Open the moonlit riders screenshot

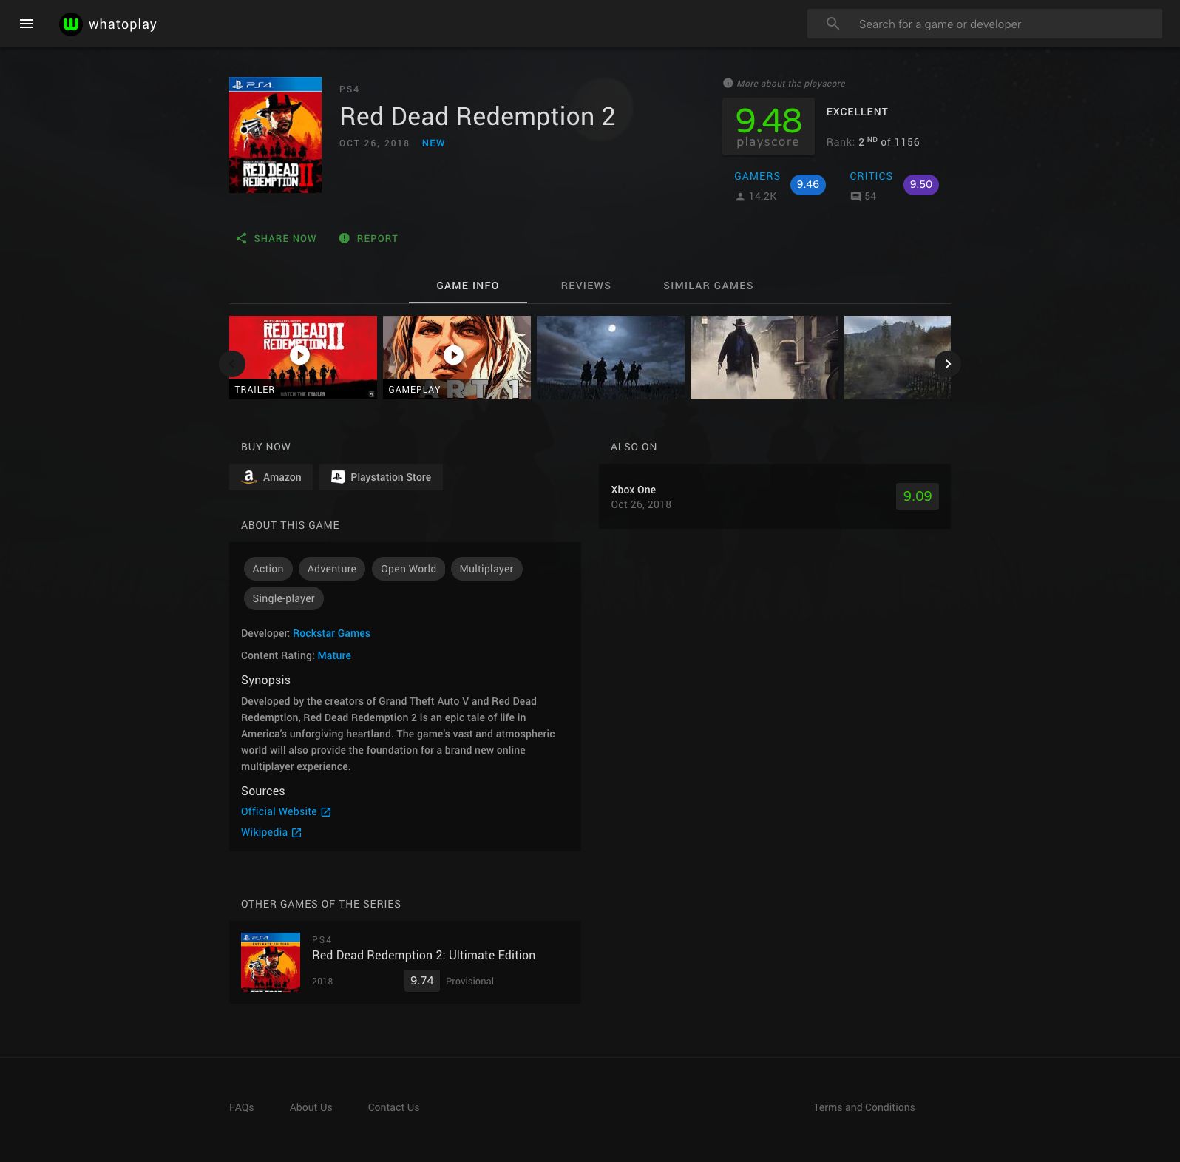[x=611, y=358]
